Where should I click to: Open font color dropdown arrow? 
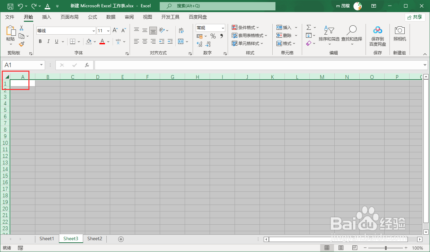108,42
